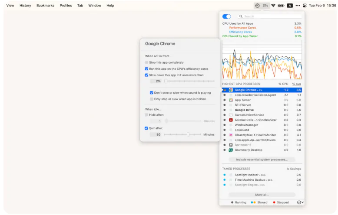Click the Bartender 5 app icon

231,145
